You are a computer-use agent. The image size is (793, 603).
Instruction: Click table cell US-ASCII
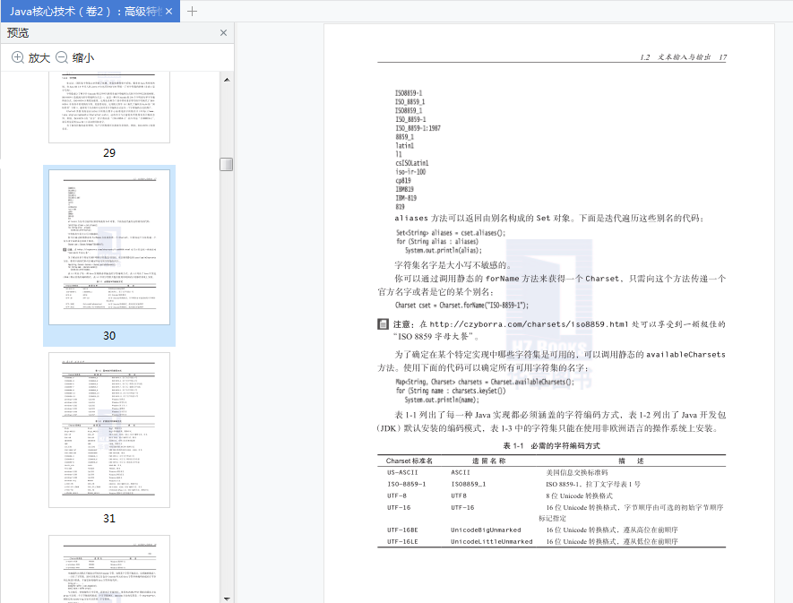[x=402, y=472]
